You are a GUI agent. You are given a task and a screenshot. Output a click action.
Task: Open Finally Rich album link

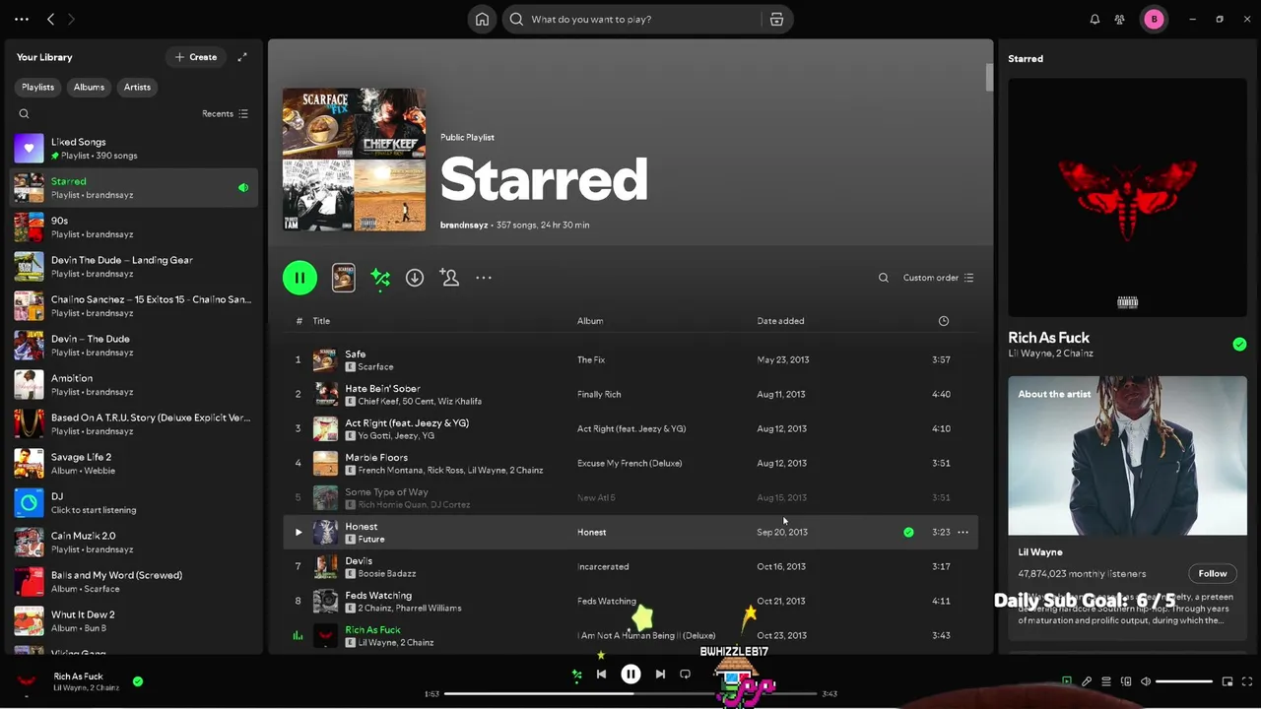pyautogui.click(x=599, y=394)
